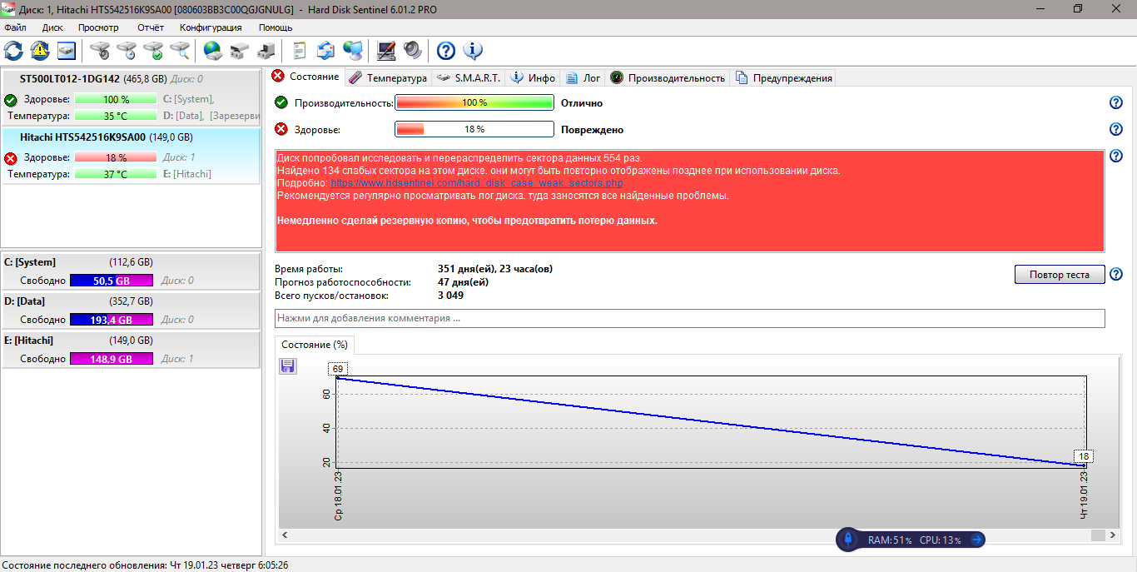Screen dimensions: 1137x572
Task: Open the Отчёт menu
Action: tap(151, 27)
